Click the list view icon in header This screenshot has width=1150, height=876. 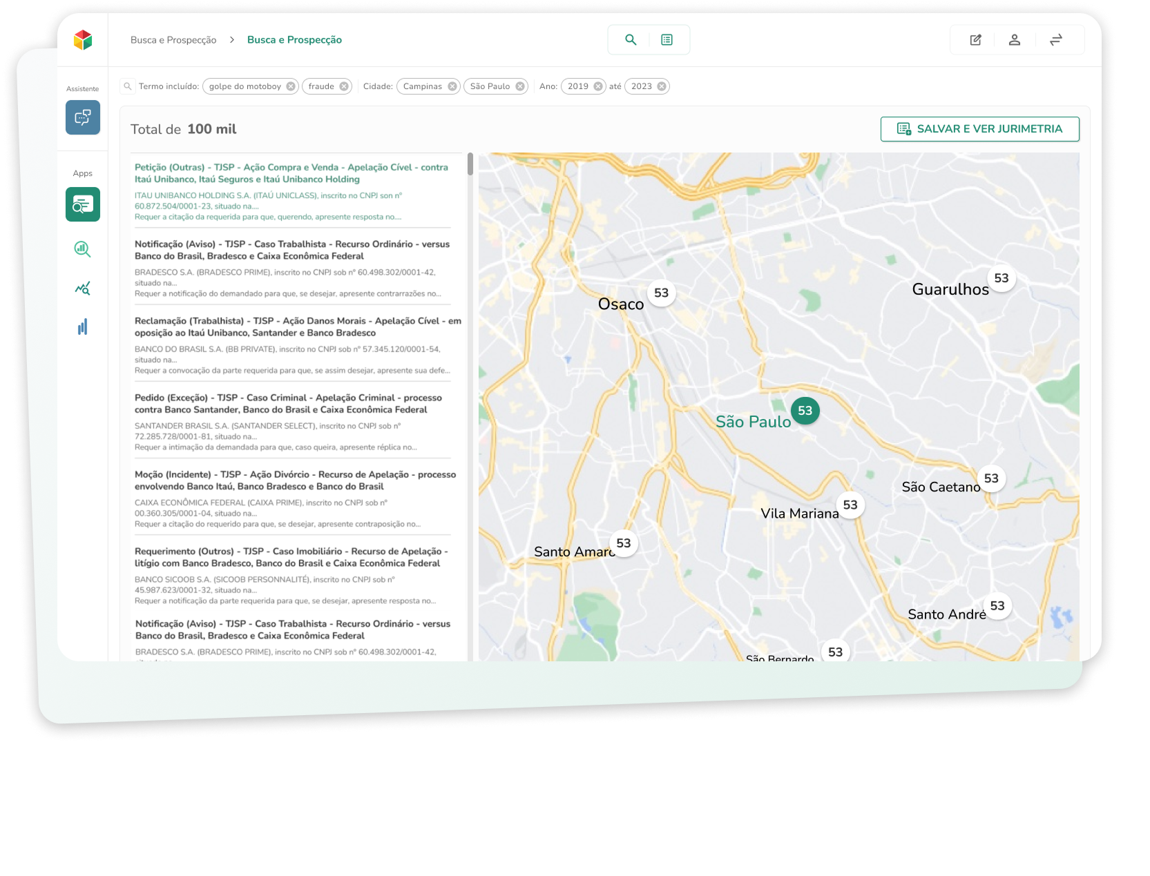(667, 40)
